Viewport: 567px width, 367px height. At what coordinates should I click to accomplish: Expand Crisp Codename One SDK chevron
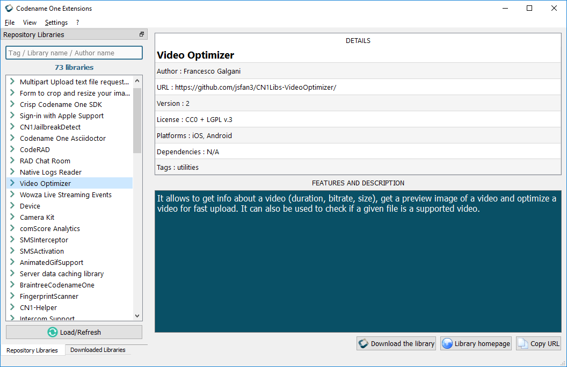(12, 104)
